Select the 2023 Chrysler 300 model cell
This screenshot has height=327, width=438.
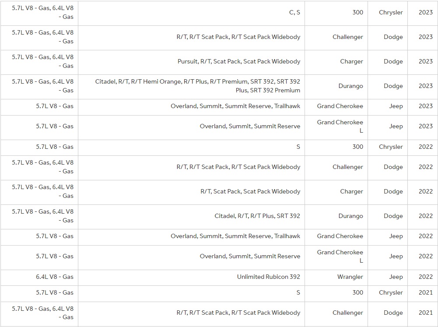(357, 12)
